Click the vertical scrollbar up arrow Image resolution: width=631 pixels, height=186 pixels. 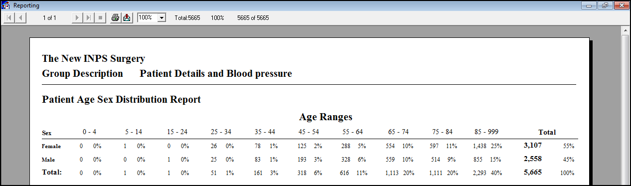click(x=626, y=30)
